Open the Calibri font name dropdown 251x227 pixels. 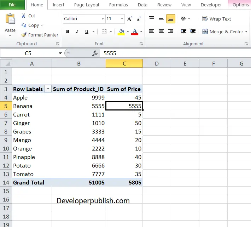(103, 19)
